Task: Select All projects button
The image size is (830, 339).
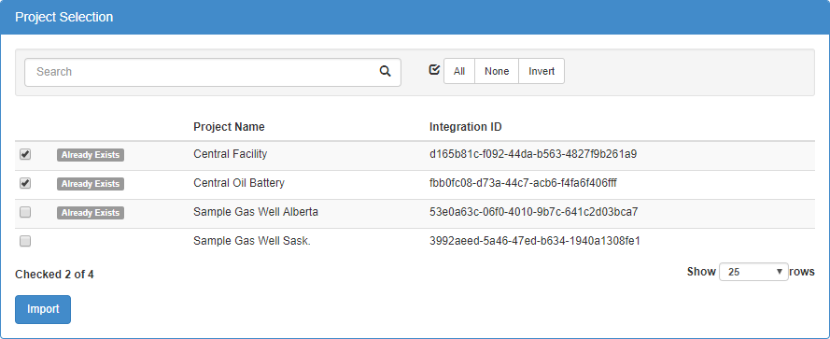Action: coord(459,71)
